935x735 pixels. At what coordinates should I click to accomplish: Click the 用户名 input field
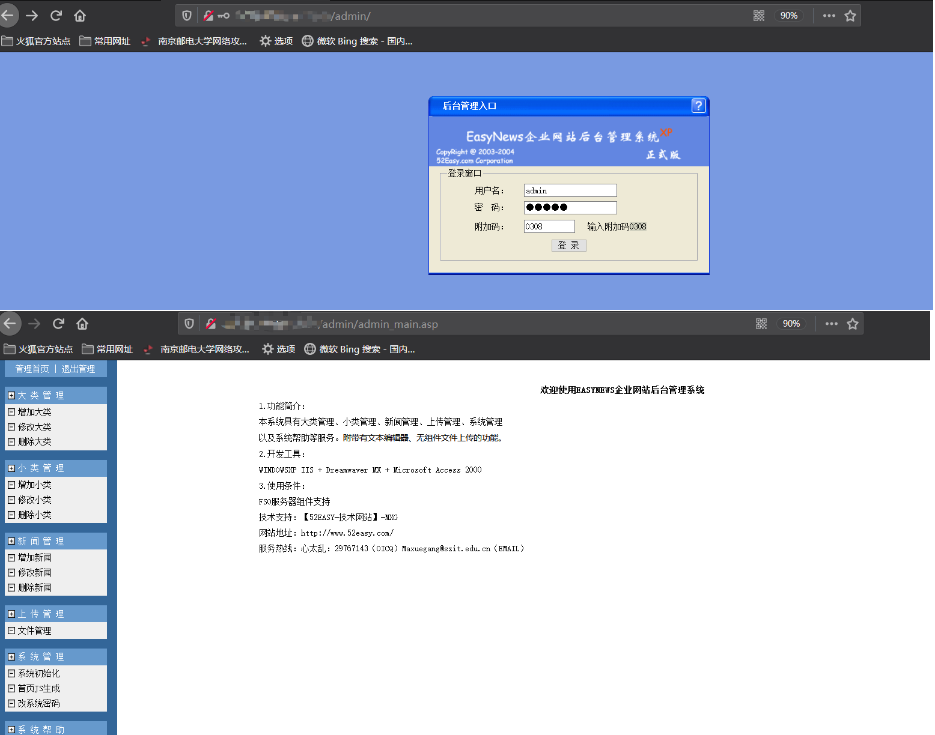[570, 190]
